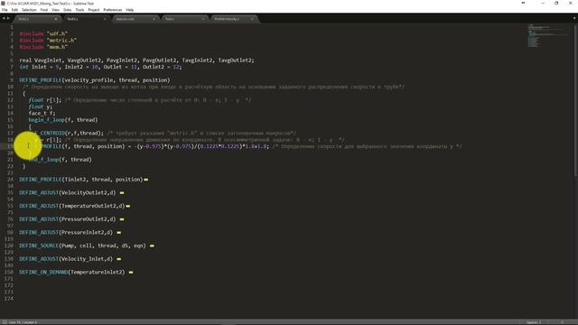
Task: Open the Spaces indentation setting in status bar
Action: click(x=534, y=322)
